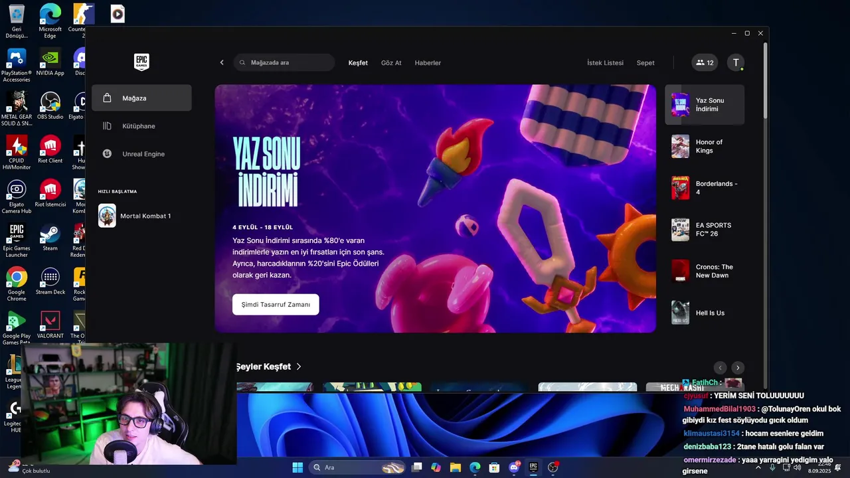Open OBS icon on the taskbar

point(553,467)
